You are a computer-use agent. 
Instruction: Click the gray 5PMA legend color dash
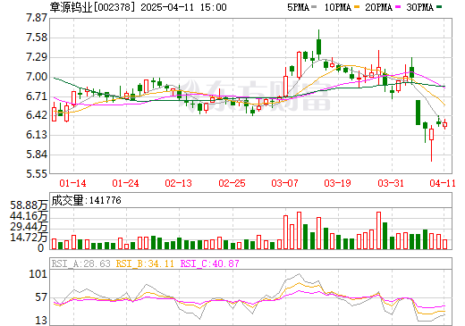tap(314, 6)
